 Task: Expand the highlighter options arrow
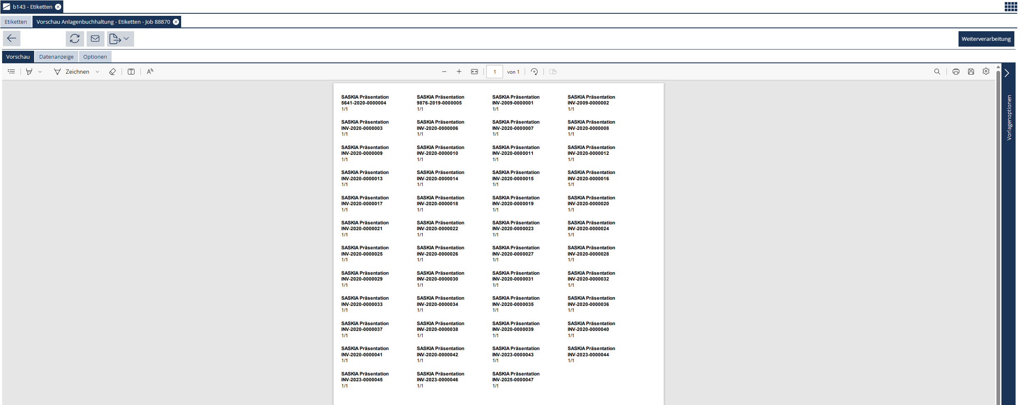[x=40, y=72]
